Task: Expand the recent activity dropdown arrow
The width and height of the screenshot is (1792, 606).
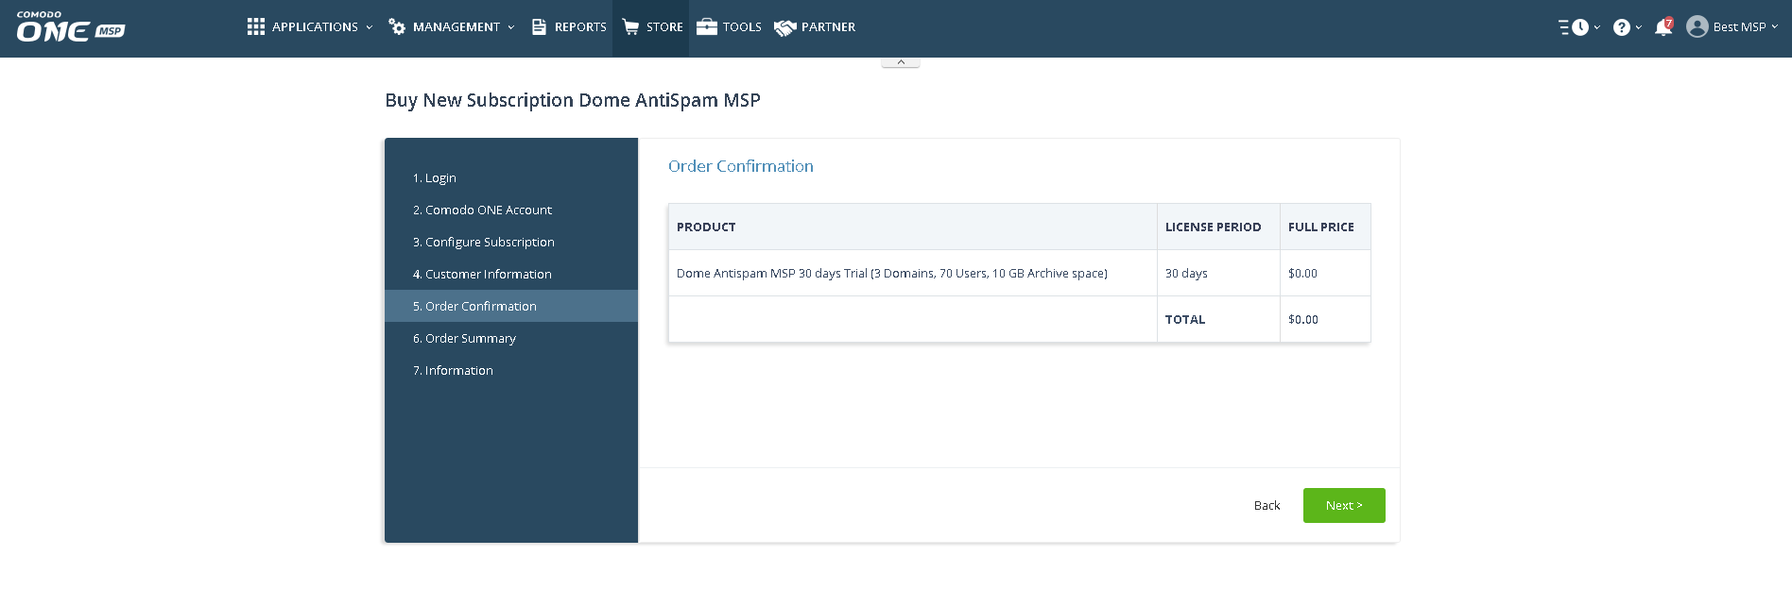Action: coord(1597,27)
